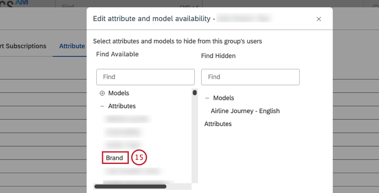Select Attributes in the Find Hidden list
This screenshot has height=193, width=379.
(x=218, y=124)
